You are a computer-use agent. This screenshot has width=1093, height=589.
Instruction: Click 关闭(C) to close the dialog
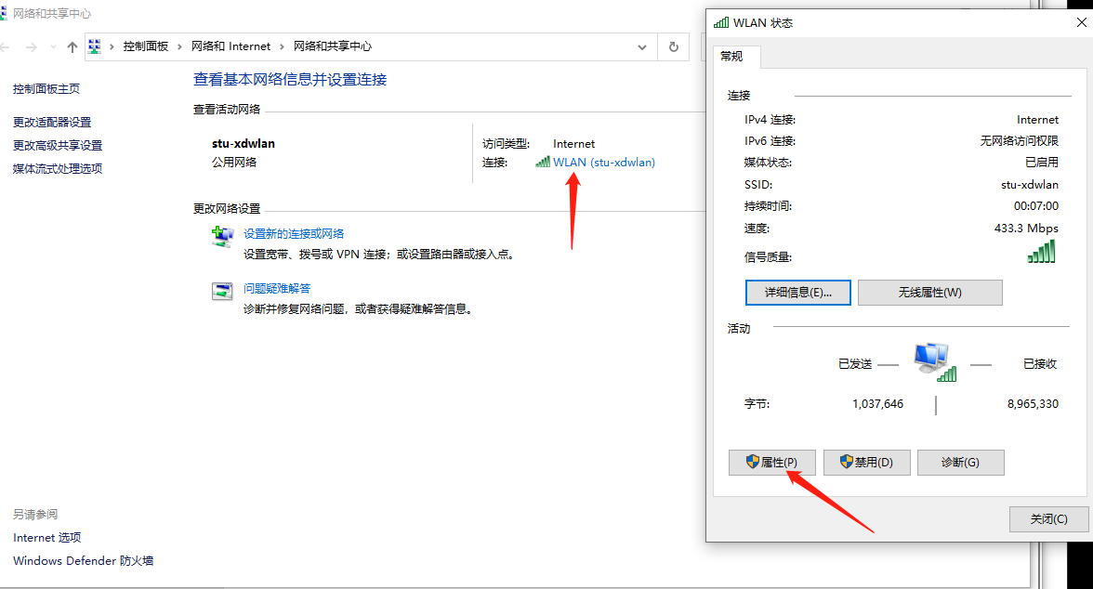point(1049,518)
